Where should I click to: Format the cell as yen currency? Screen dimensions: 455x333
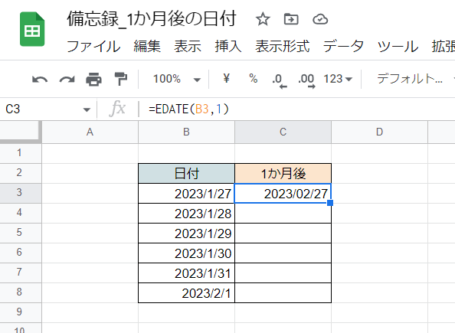tap(226, 78)
